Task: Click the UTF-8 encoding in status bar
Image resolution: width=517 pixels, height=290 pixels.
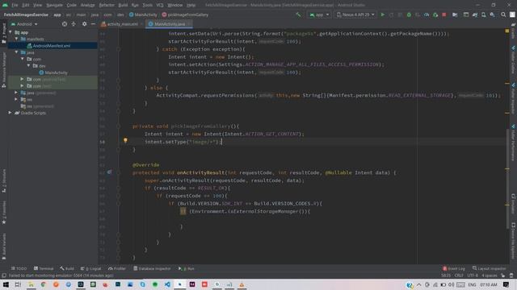Action: (x=473, y=275)
